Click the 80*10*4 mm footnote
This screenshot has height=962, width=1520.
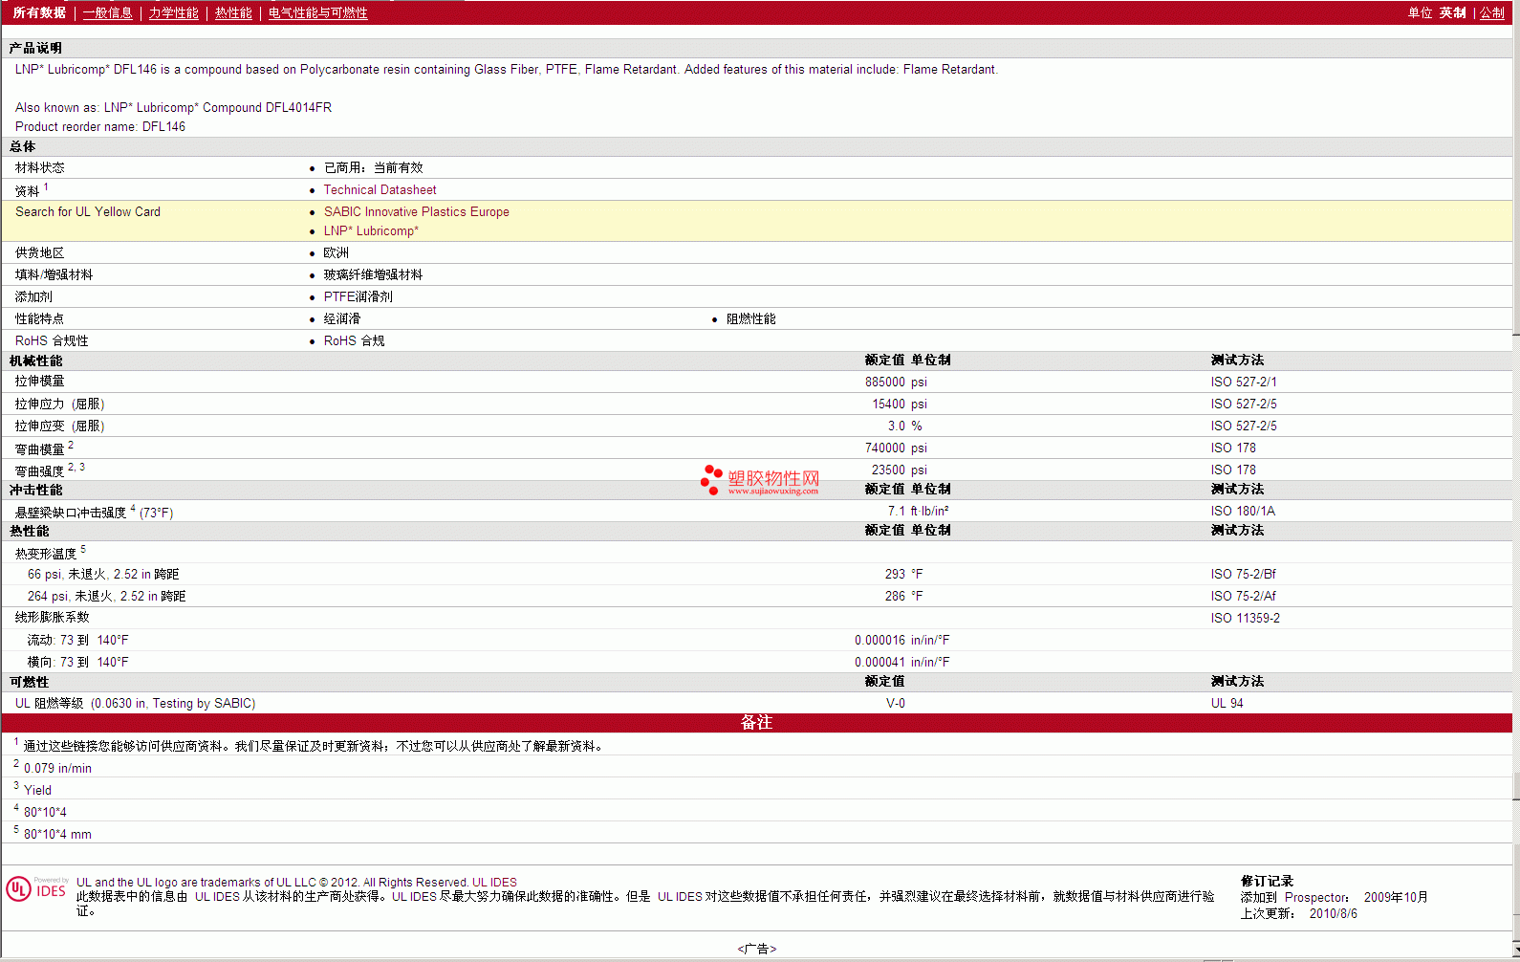click(57, 834)
